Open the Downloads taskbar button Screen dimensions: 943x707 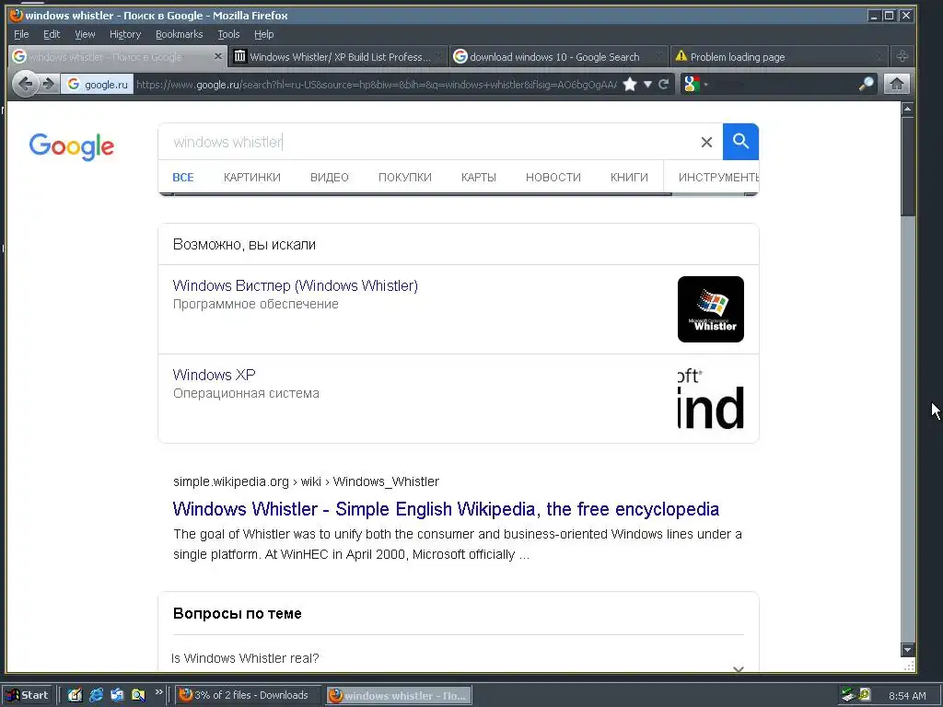tap(249, 695)
